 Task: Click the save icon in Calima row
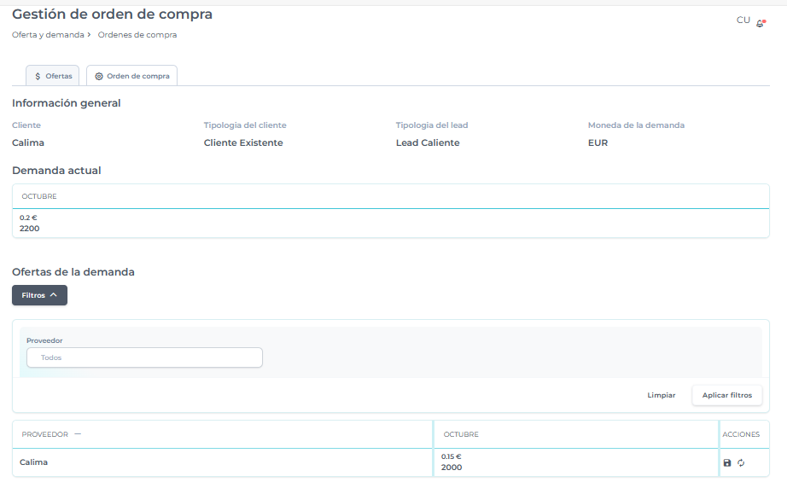tap(727, 462)
